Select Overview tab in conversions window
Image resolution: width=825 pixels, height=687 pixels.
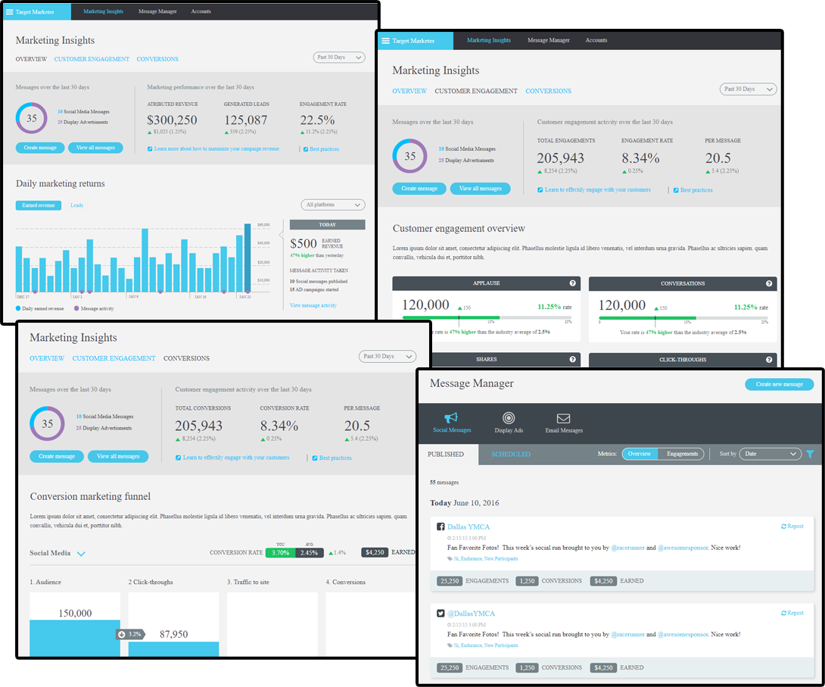coord(47,358)
